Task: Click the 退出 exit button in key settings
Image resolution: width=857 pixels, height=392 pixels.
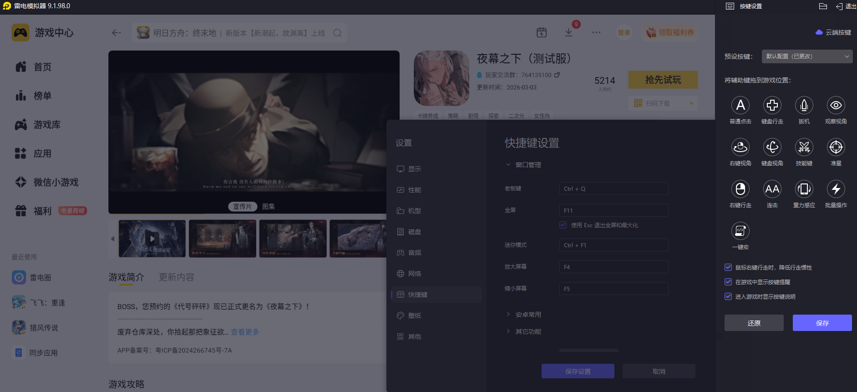Action: pos(846,6)
